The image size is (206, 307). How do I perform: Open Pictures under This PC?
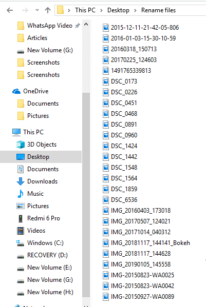click(38, 206)
